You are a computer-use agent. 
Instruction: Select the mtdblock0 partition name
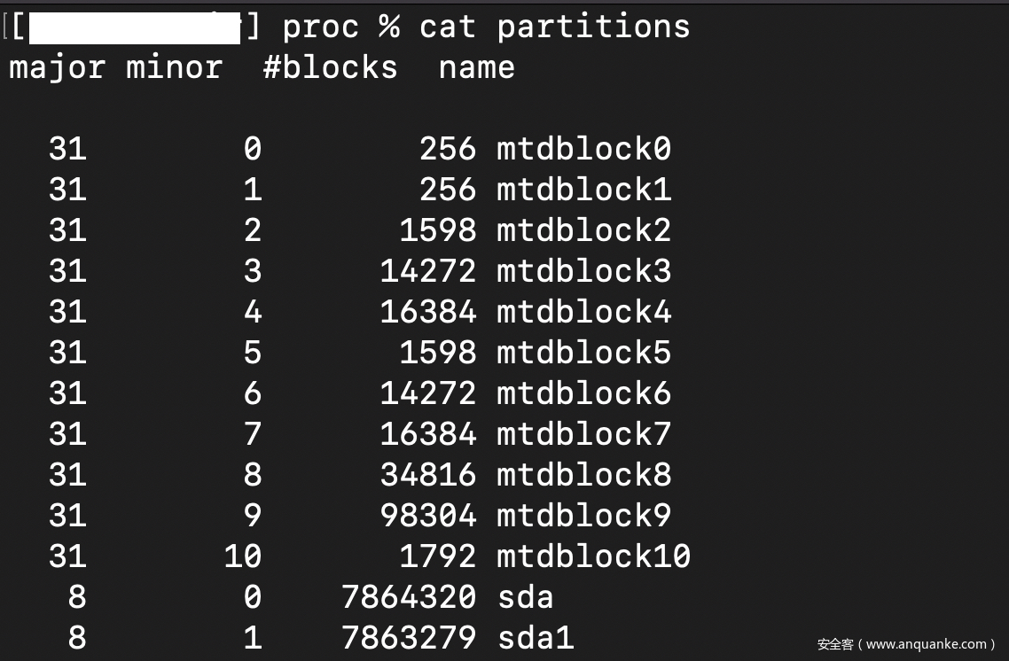pos(583,149)
